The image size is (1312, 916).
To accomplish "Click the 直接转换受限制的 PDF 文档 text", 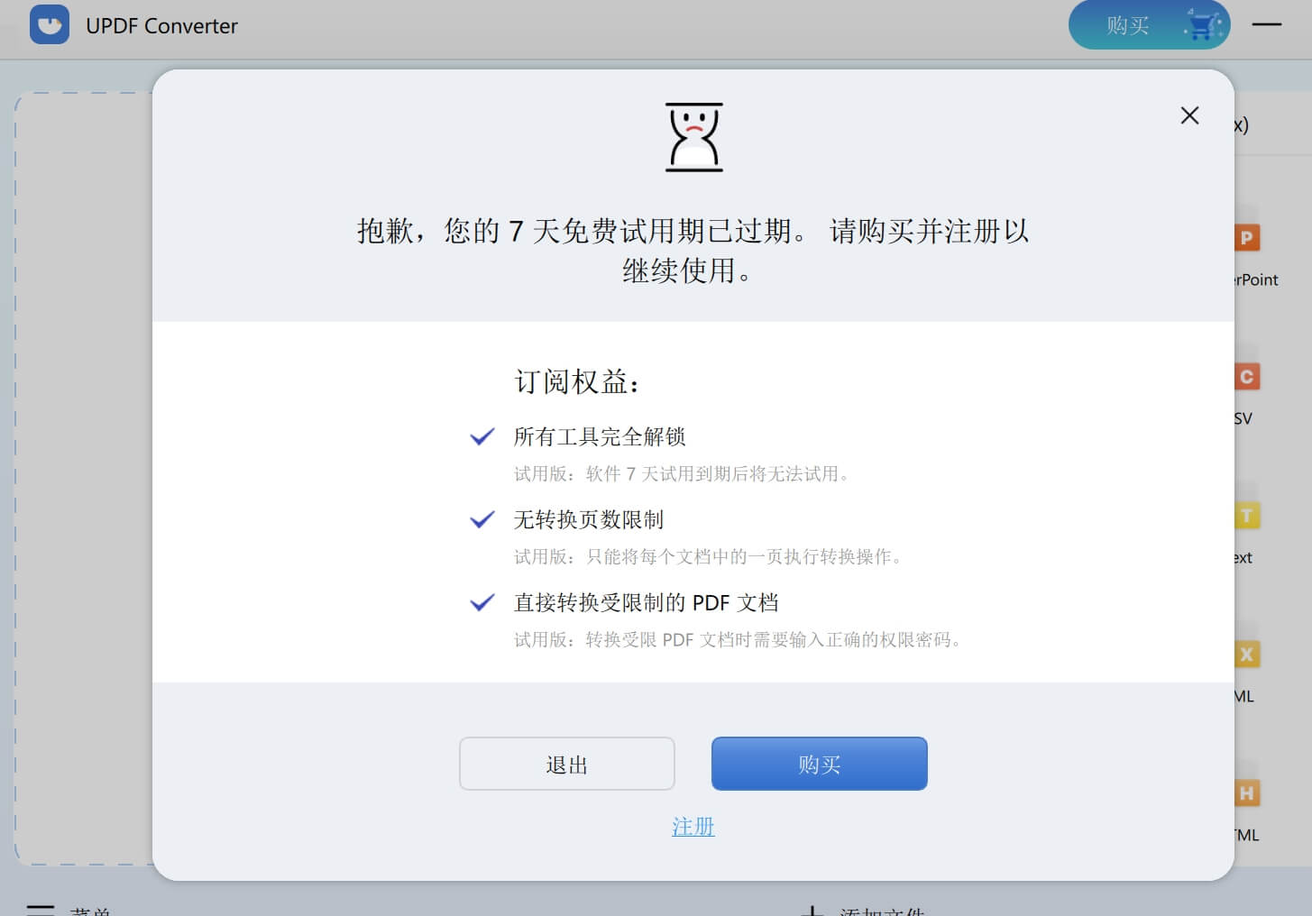I will 646,603.
